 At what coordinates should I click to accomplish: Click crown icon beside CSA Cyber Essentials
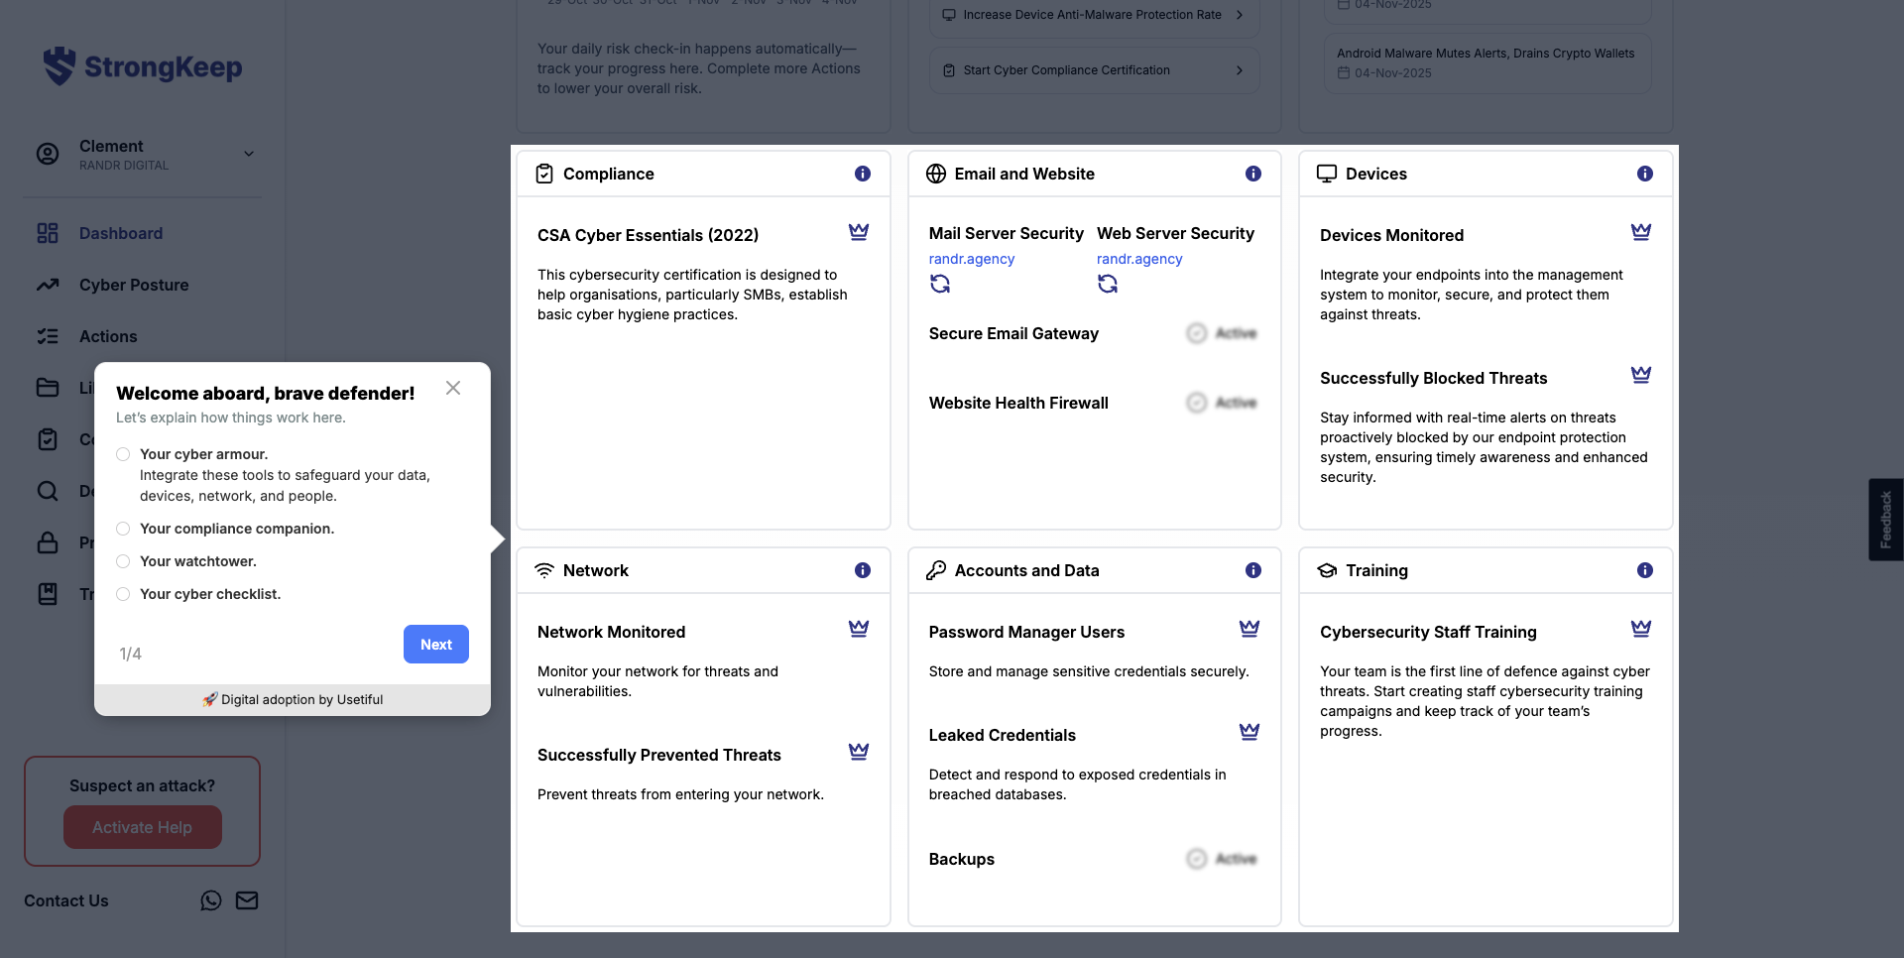pyautogui.click(x=859, y=232)
